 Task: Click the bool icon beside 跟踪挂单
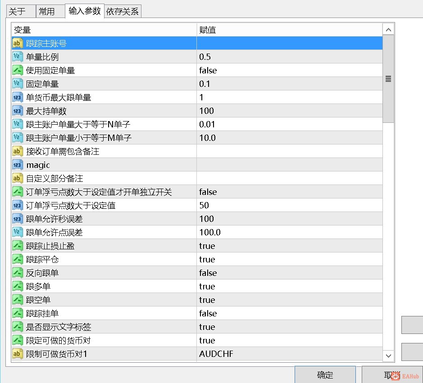tap(18, 313)
